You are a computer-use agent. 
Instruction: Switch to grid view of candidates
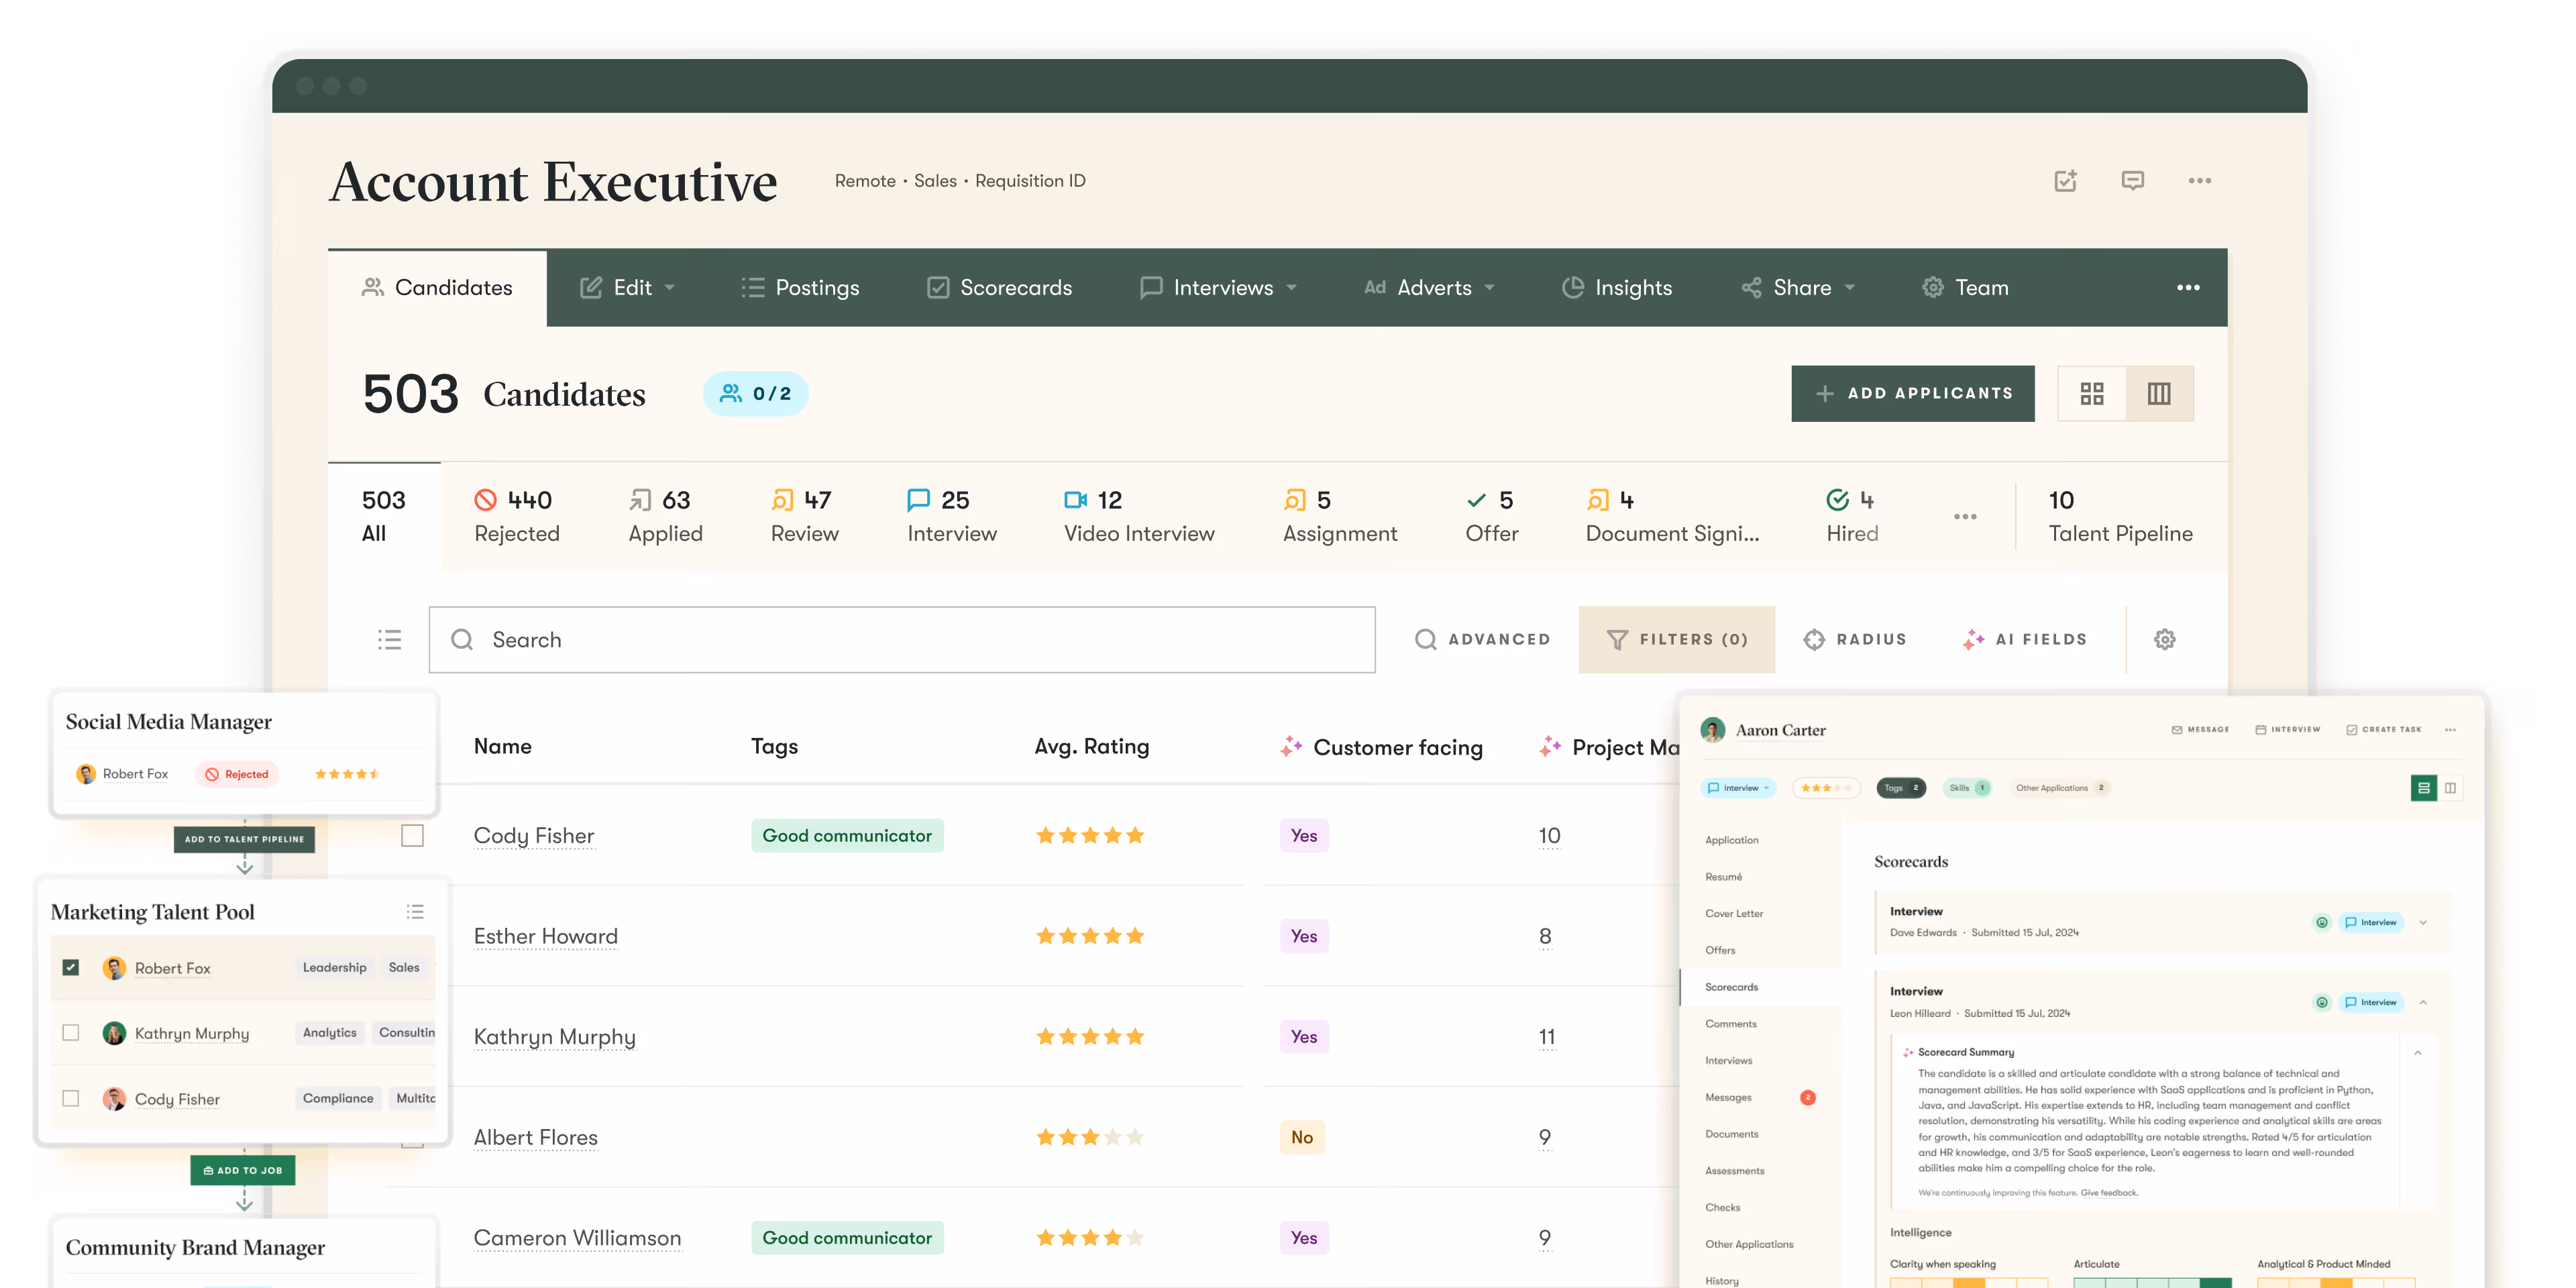(2091, 394)
